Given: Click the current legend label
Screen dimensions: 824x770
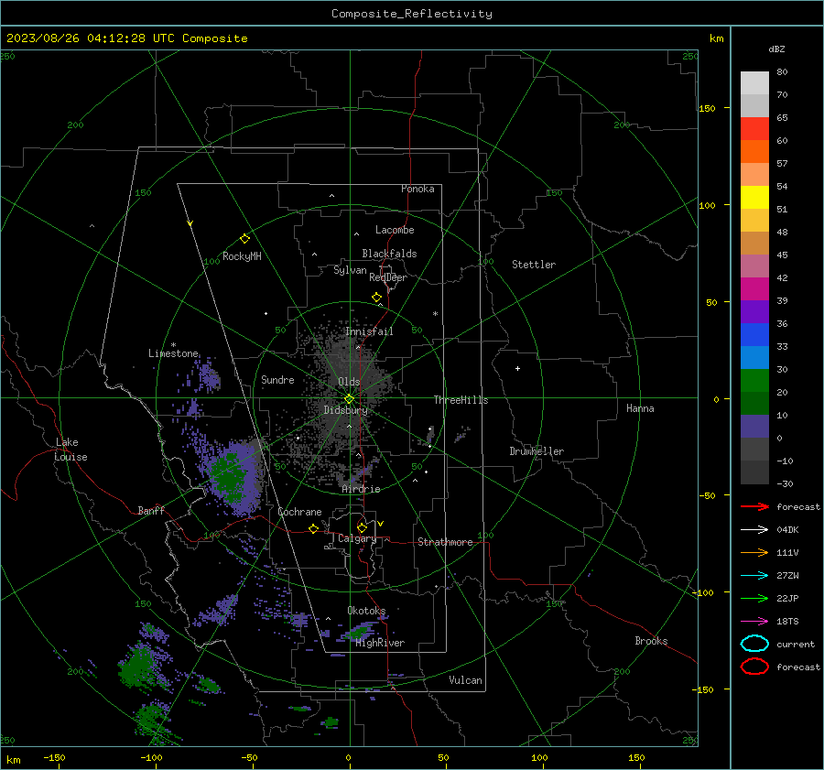Looking at the screenshot, I should [x=796, y=645].
